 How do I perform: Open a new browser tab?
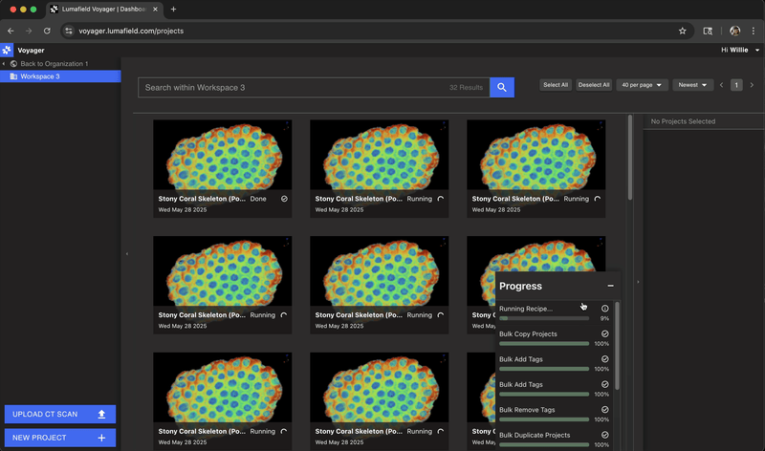tap(173, 9)
